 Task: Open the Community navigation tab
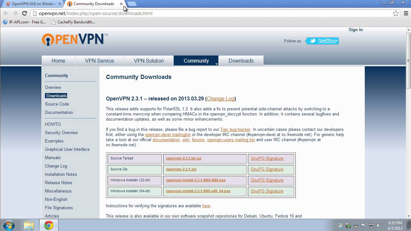pyautogui.click(x=196, y=61)
